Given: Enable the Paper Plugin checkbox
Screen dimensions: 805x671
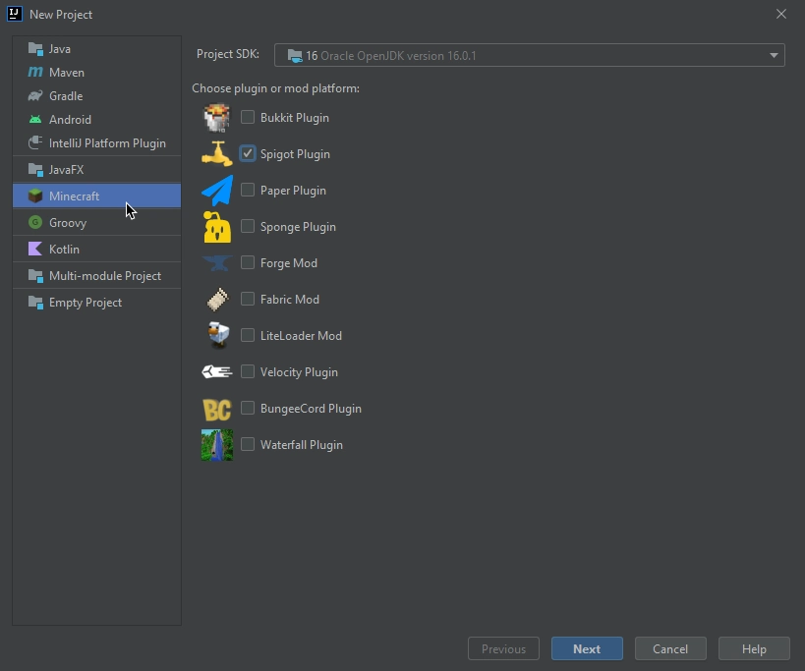Looking at the screenshot, I should click(x=248, y=191).
